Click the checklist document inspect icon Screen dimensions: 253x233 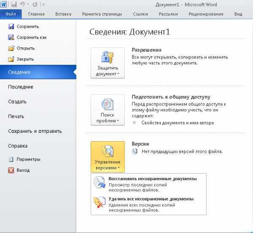click(x=107, y=104)
